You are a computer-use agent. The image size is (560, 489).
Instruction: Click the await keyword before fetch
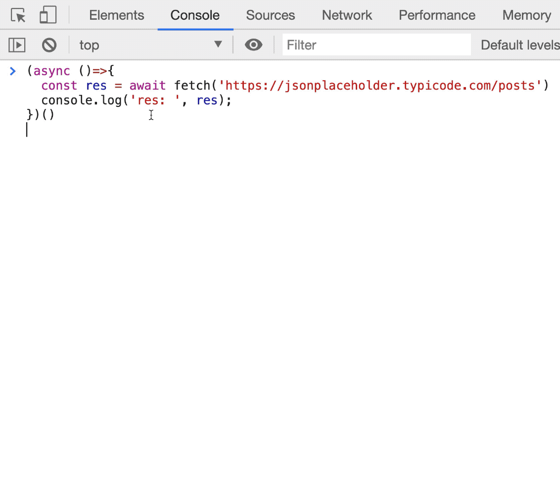click(147, 86)
